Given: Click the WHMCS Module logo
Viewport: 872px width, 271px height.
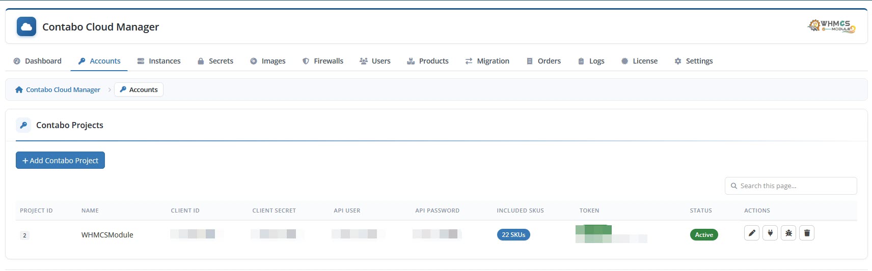Looking at the screenshot, I should coord(832,26).
